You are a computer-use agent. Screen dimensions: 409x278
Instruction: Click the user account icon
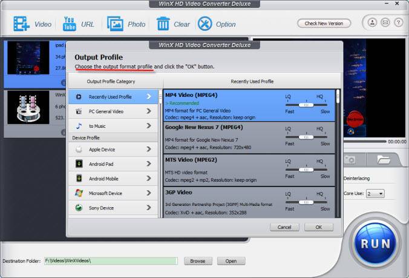tap(372, 22)
